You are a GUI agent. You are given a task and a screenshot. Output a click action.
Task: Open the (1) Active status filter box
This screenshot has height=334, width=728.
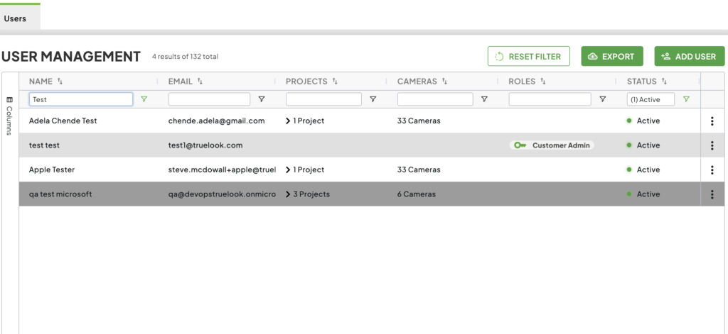(x=651, y=99)
